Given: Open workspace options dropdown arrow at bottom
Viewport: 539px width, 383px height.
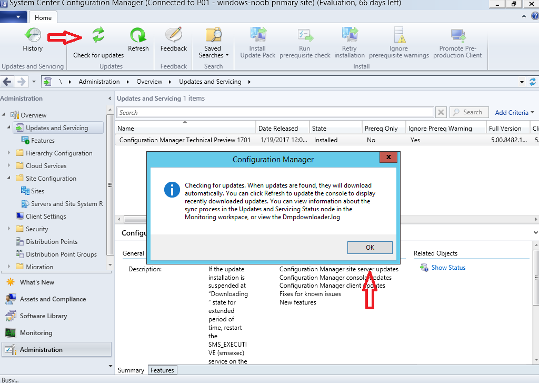Looking at the screenshot, I should coord(110,366).
